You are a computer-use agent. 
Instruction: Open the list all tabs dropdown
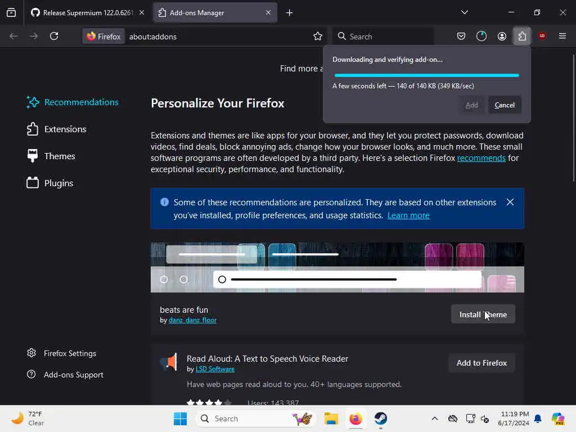point(464,12)
